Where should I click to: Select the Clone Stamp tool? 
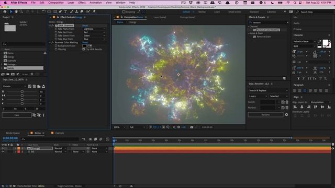tap(76, 11)
